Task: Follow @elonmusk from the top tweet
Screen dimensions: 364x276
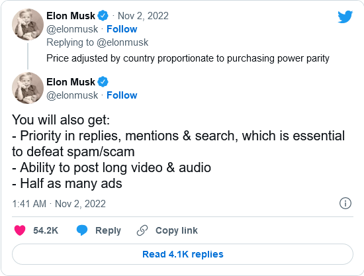Action: [122, 29]
